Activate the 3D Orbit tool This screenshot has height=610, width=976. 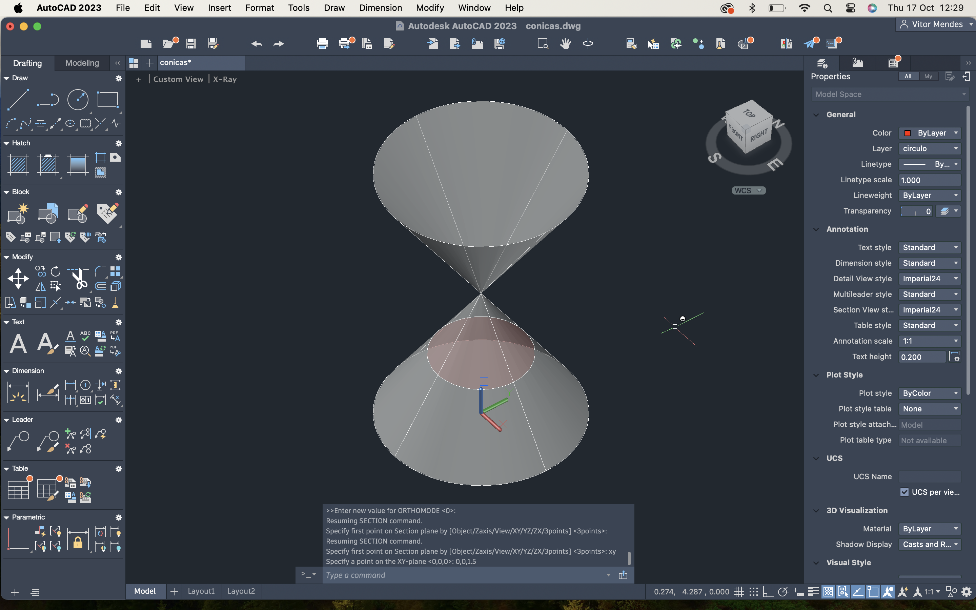tap(588, 44)
